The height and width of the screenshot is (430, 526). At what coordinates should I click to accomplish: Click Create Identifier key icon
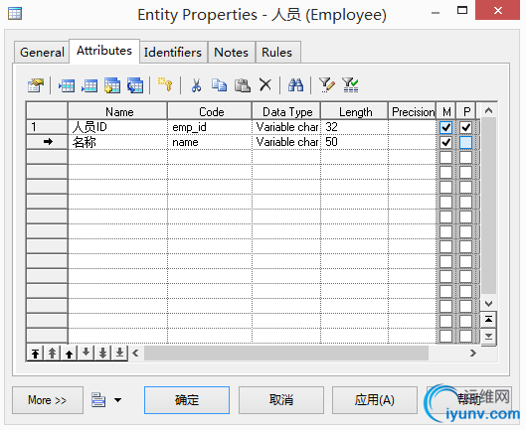coord(165,84)
